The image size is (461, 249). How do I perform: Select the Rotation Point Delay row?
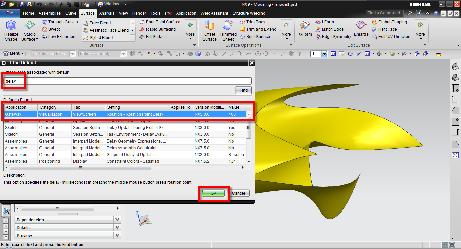tap(125, 114)
